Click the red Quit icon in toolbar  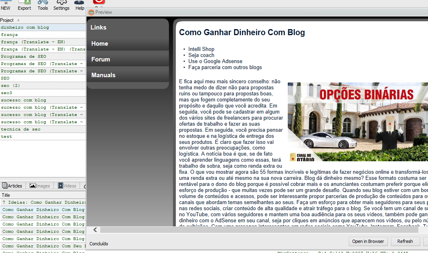(99, 2)
